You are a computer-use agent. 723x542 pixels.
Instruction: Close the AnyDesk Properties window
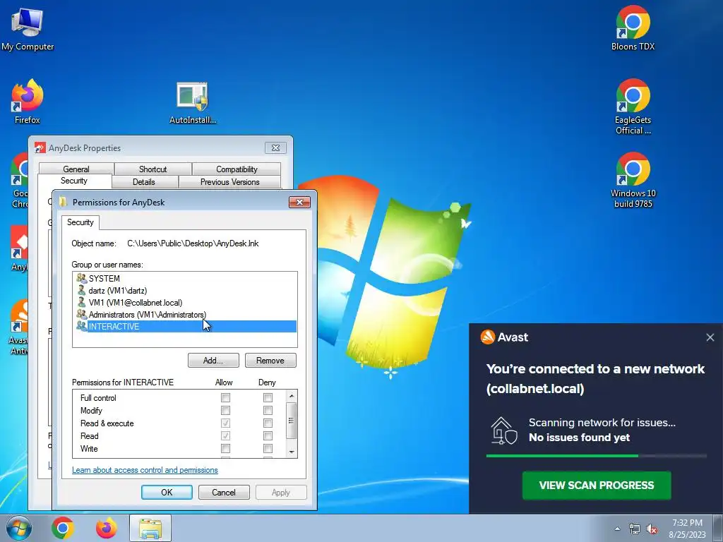click(276, 147)
